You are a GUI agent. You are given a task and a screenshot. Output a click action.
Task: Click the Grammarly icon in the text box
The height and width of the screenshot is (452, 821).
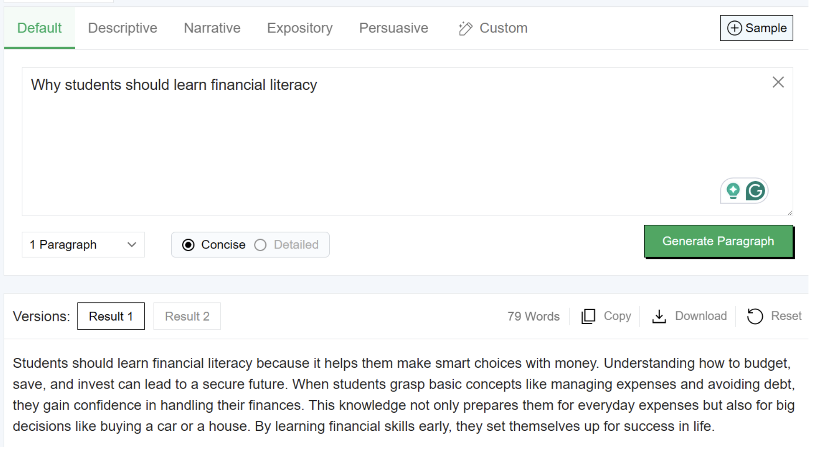pyautogui.click(x=755, y=191)
